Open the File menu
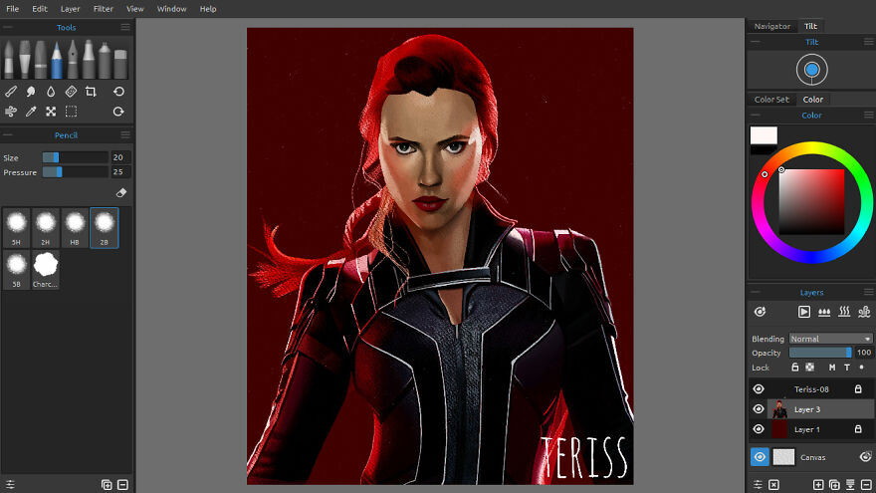 coord(12,9)
